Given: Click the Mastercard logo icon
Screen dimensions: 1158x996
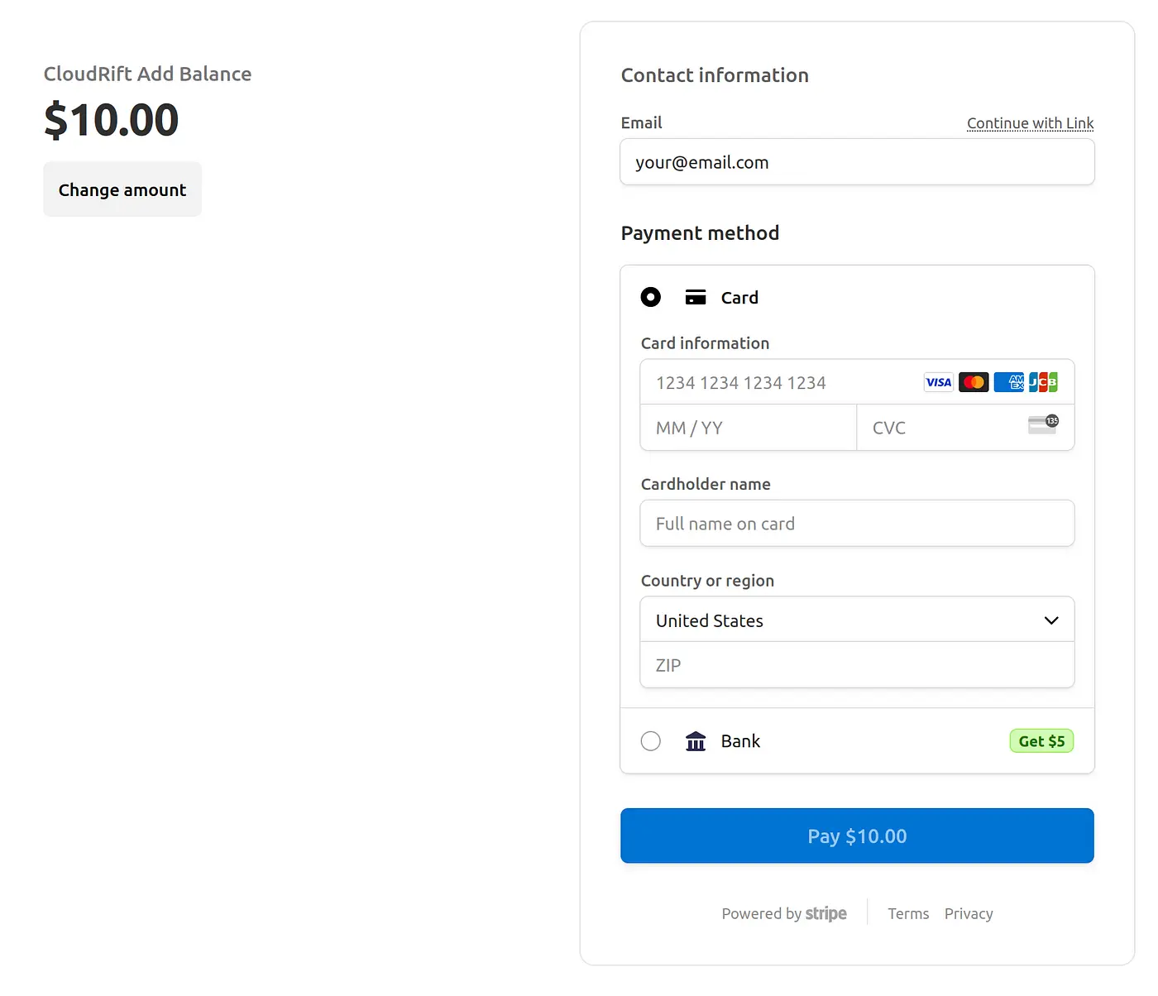Looking at the screenshot, I should [x=974, y=382].
